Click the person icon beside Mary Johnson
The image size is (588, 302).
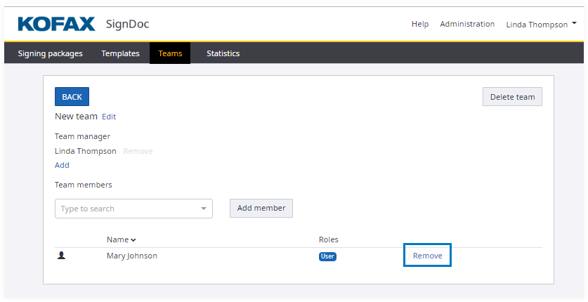(x=61, y=256)
